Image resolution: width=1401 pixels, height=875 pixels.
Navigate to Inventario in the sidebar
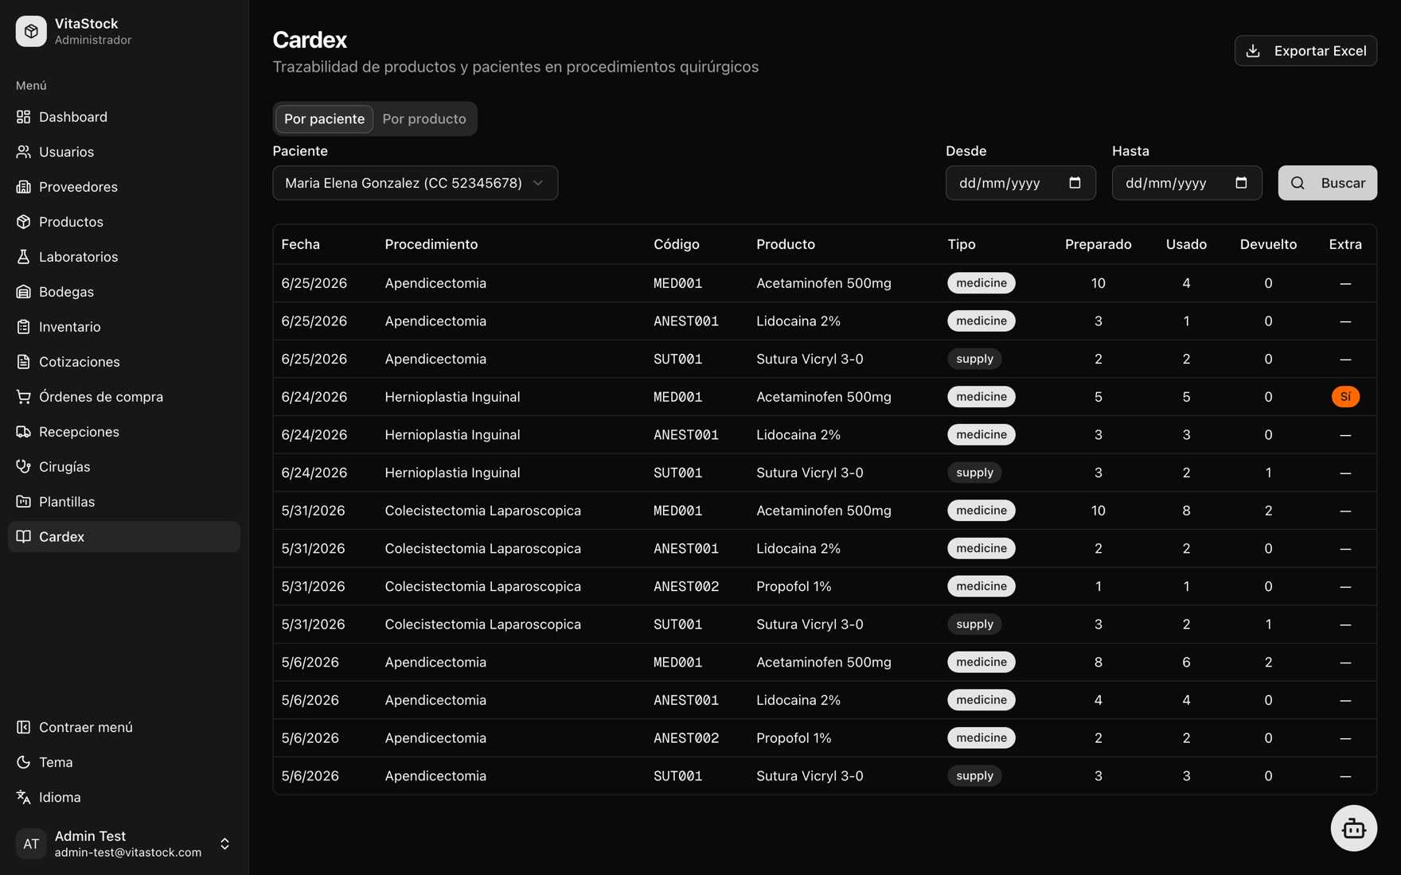124,327
